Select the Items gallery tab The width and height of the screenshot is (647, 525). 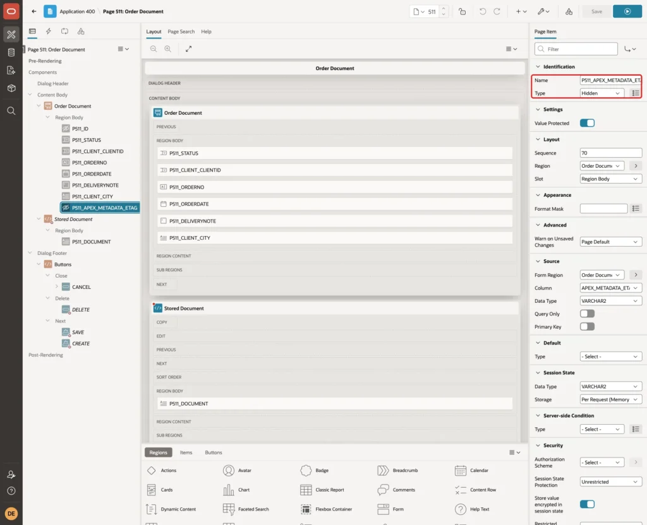(x=186, y=452)
